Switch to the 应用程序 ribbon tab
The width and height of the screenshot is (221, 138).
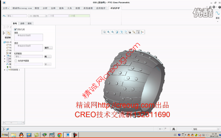tap(101, 8)
